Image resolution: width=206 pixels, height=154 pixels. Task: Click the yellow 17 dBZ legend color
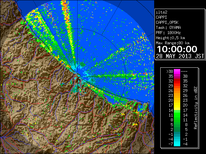pyautogui.click(x=177, y=105)
